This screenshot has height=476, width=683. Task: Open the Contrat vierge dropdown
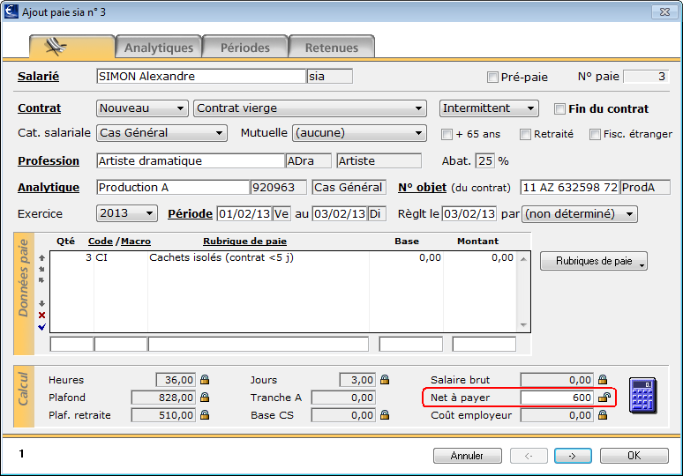310,108
